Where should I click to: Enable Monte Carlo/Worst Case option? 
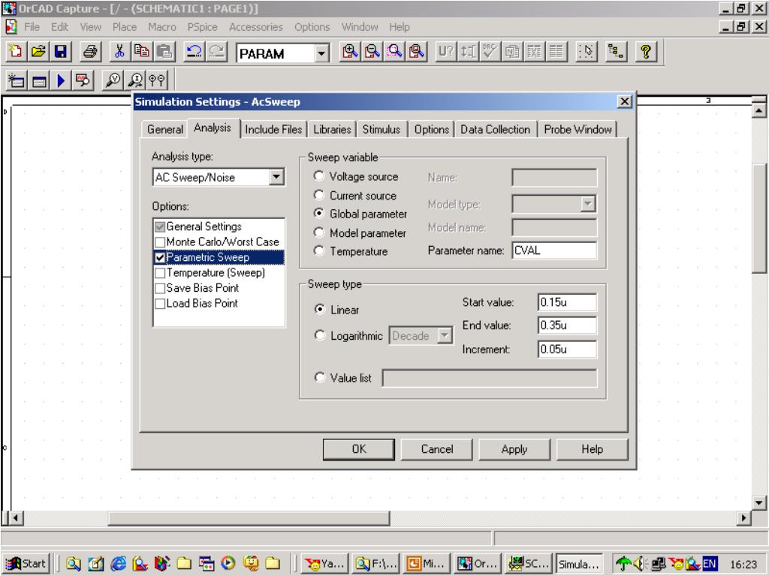click(x=161, y=241)
